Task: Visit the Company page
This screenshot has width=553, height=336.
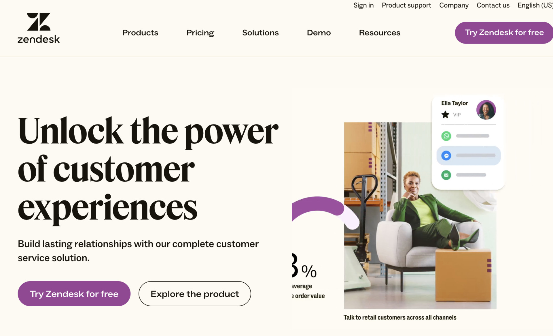Action: [454, 5]
